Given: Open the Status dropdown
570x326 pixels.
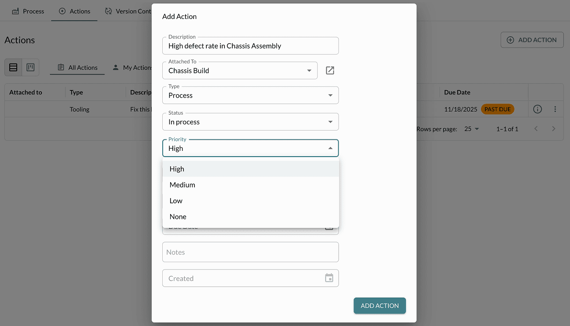Looking at the screenshot, I should (x=250, y=121).
